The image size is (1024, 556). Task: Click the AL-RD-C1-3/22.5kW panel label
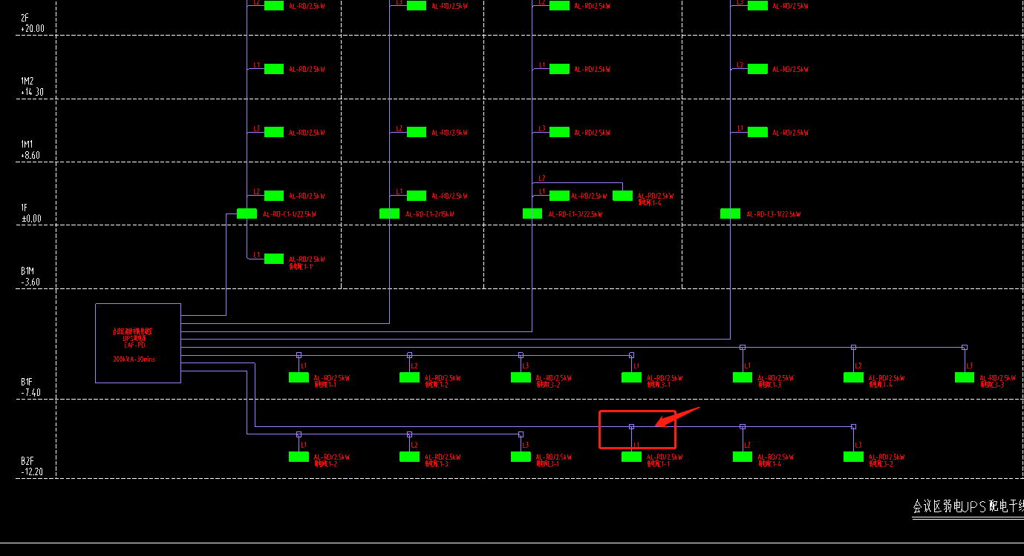click(575, 214)
